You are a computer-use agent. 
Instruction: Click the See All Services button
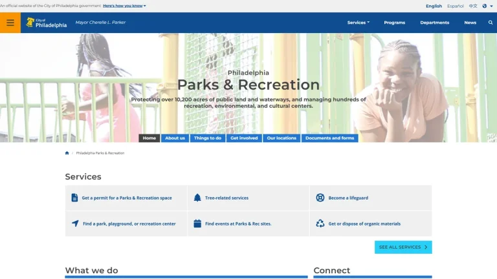[x=403, y=247]
